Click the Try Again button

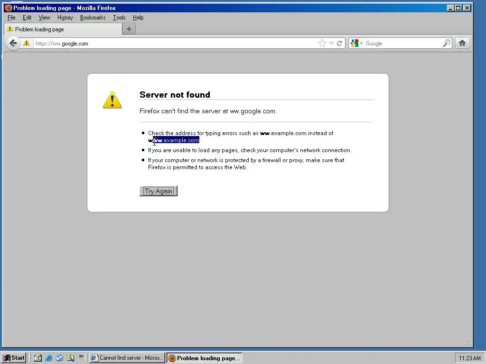[x=159, y=191]
